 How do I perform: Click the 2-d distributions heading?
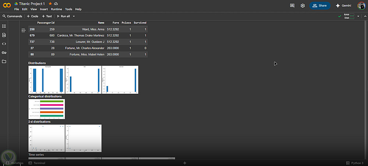(39, 122)
